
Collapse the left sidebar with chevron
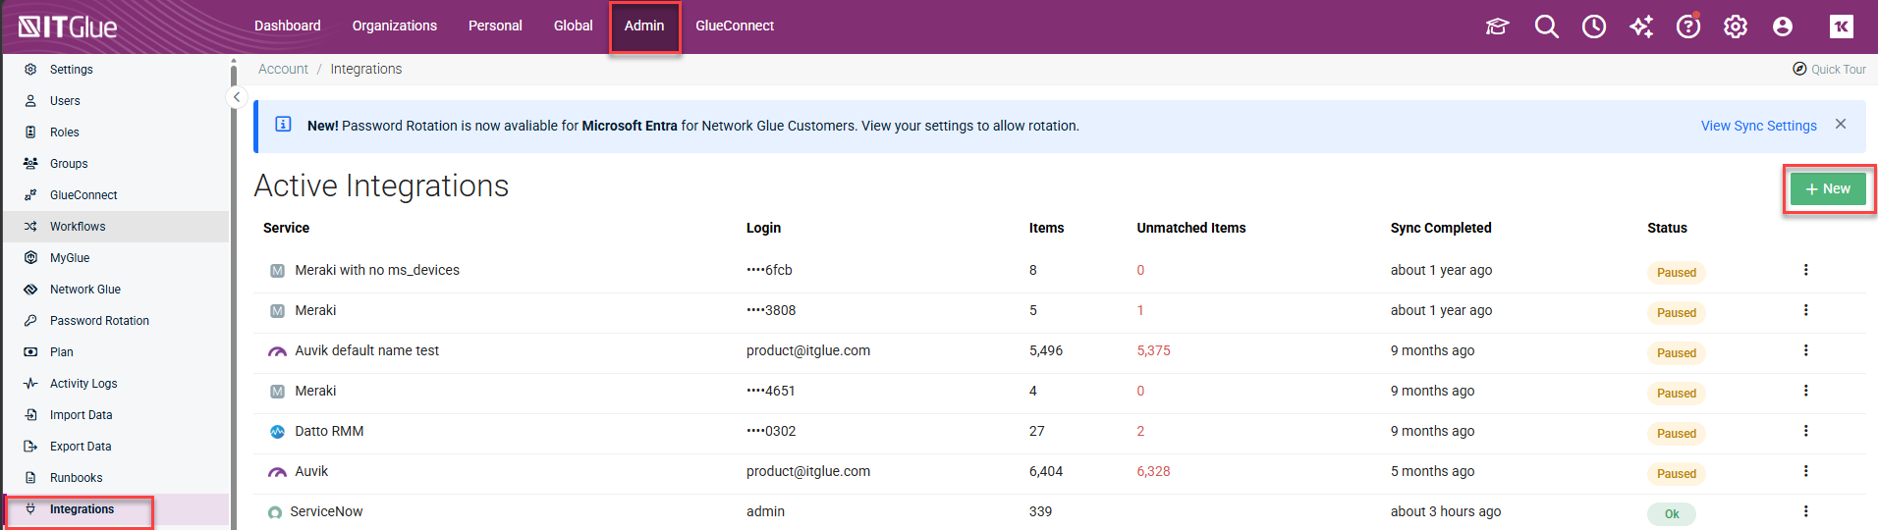click(237, 97)
